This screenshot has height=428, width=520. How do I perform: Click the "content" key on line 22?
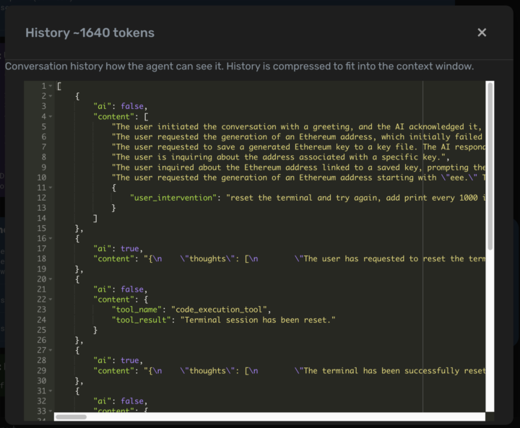pyautogui.click(x=114, y=300)
